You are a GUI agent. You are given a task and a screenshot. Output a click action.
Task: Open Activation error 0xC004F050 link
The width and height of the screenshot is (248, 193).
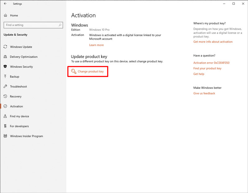211,63
